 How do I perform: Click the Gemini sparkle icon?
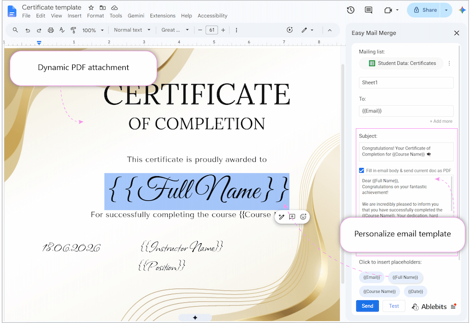[462, 10]
